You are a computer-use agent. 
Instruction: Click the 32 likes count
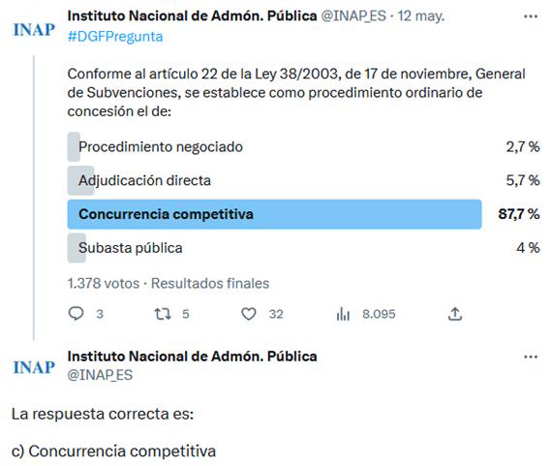coord(276,314)
